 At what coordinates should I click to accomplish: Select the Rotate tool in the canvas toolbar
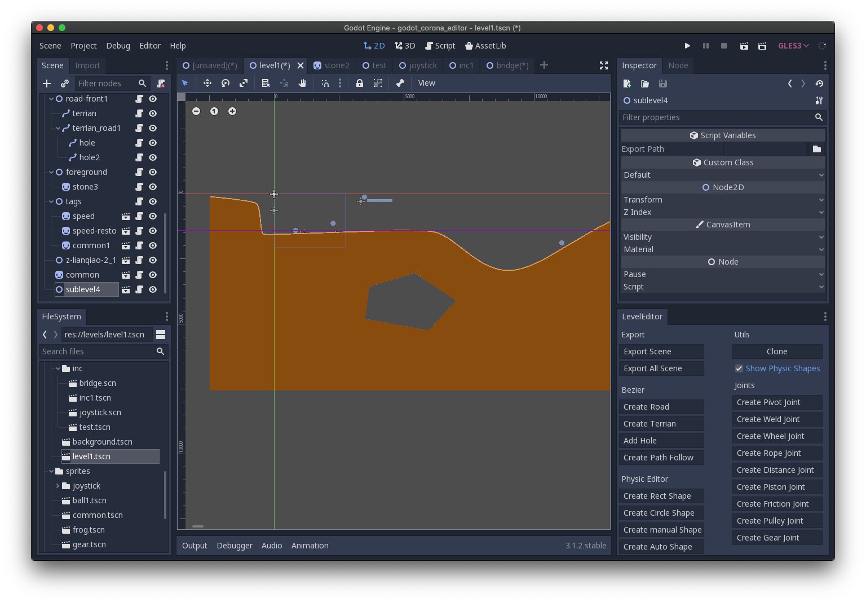226,83
